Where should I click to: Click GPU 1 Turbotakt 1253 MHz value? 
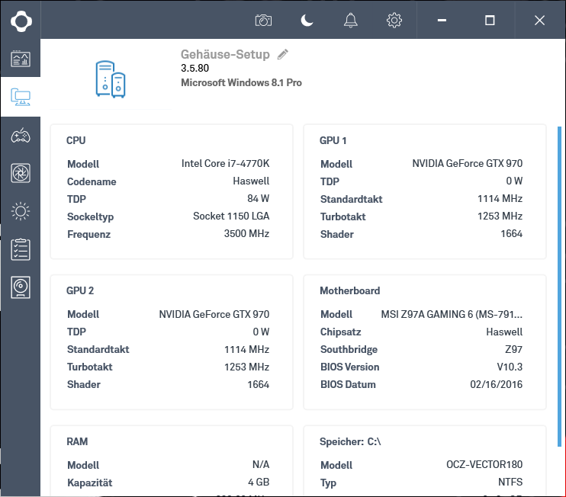[x=500, y=216]
